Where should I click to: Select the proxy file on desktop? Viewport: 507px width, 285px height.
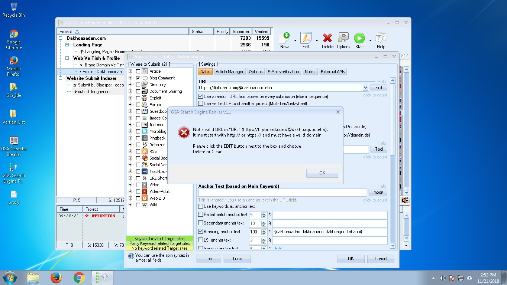[x=14, y=197]
